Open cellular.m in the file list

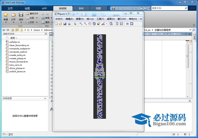tap(14, 42)
